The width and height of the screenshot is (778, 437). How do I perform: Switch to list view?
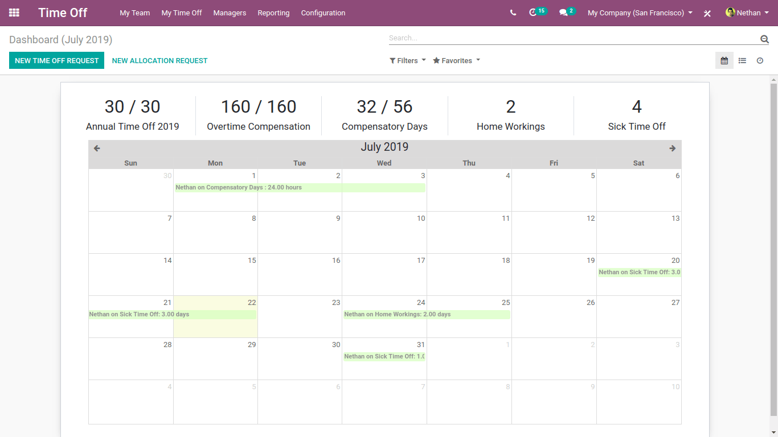click(742, 60)
